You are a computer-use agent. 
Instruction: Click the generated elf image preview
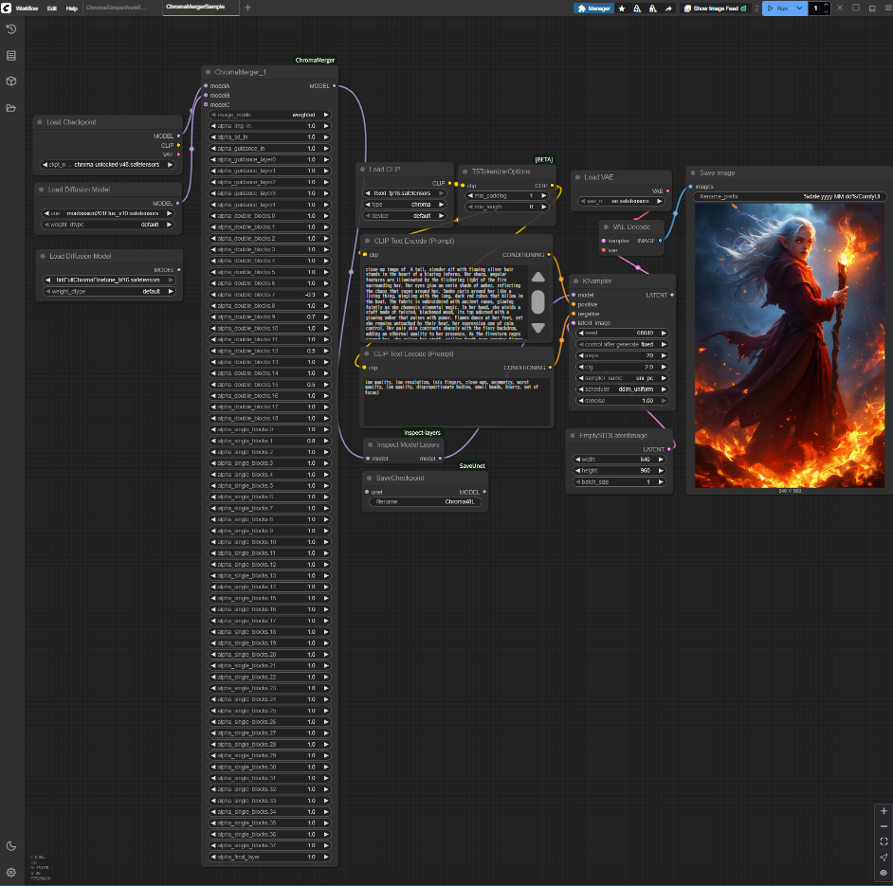pyautogui.click(x=789, y=346)
